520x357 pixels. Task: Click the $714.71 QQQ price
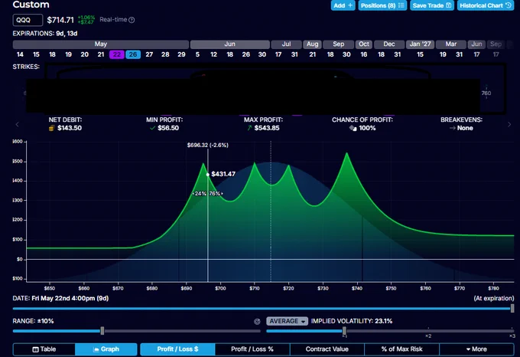click(x=60, y=20)
